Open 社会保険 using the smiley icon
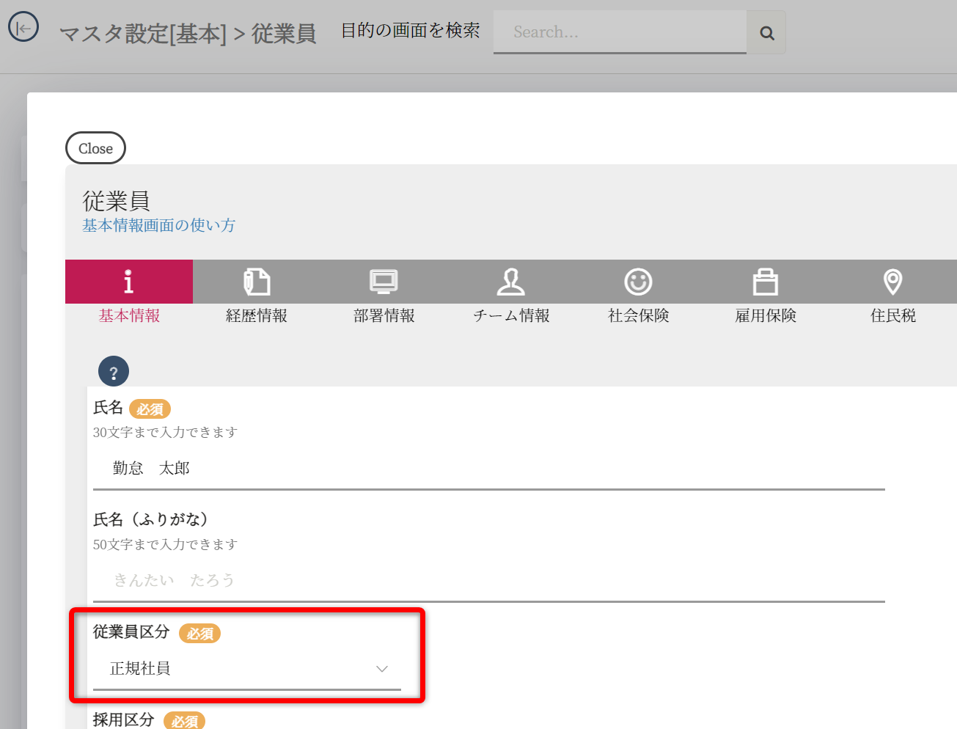Viewport: 957px width, 729px height. pyautogui.click(x=638, y=282)
